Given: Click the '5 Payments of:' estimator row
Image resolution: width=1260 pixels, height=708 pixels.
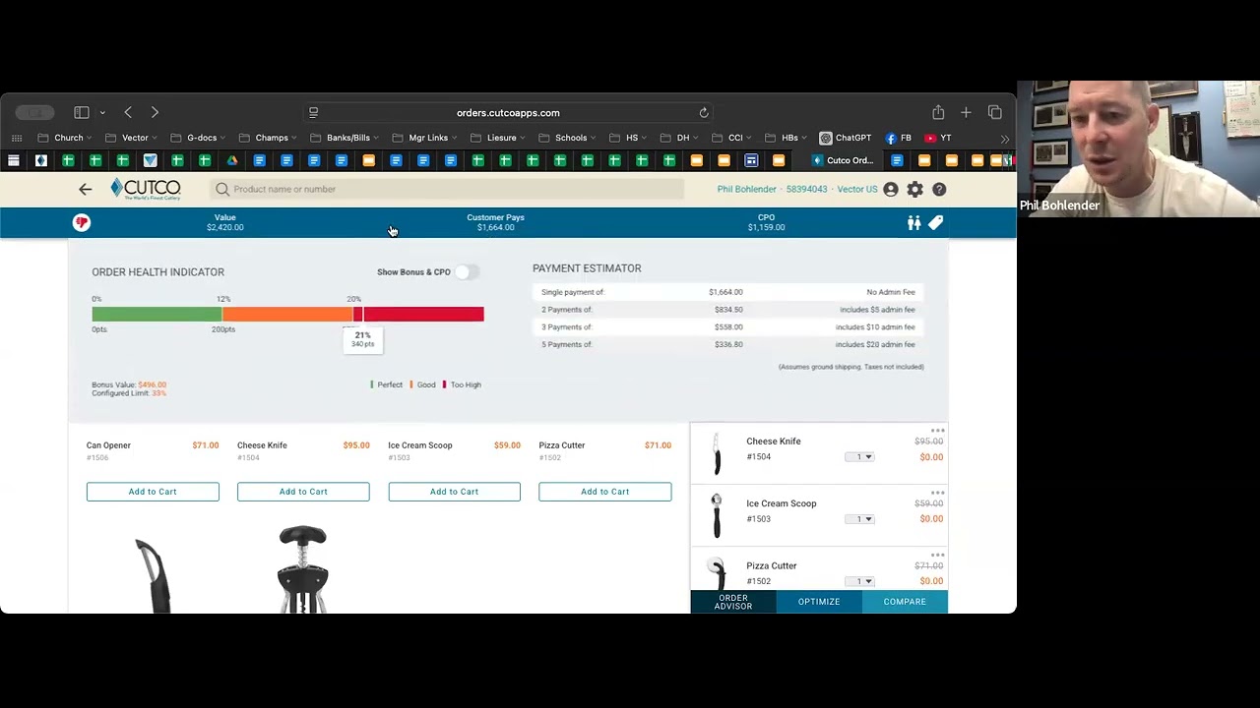Looking at the screenshot, I should (x=728, y=345).
